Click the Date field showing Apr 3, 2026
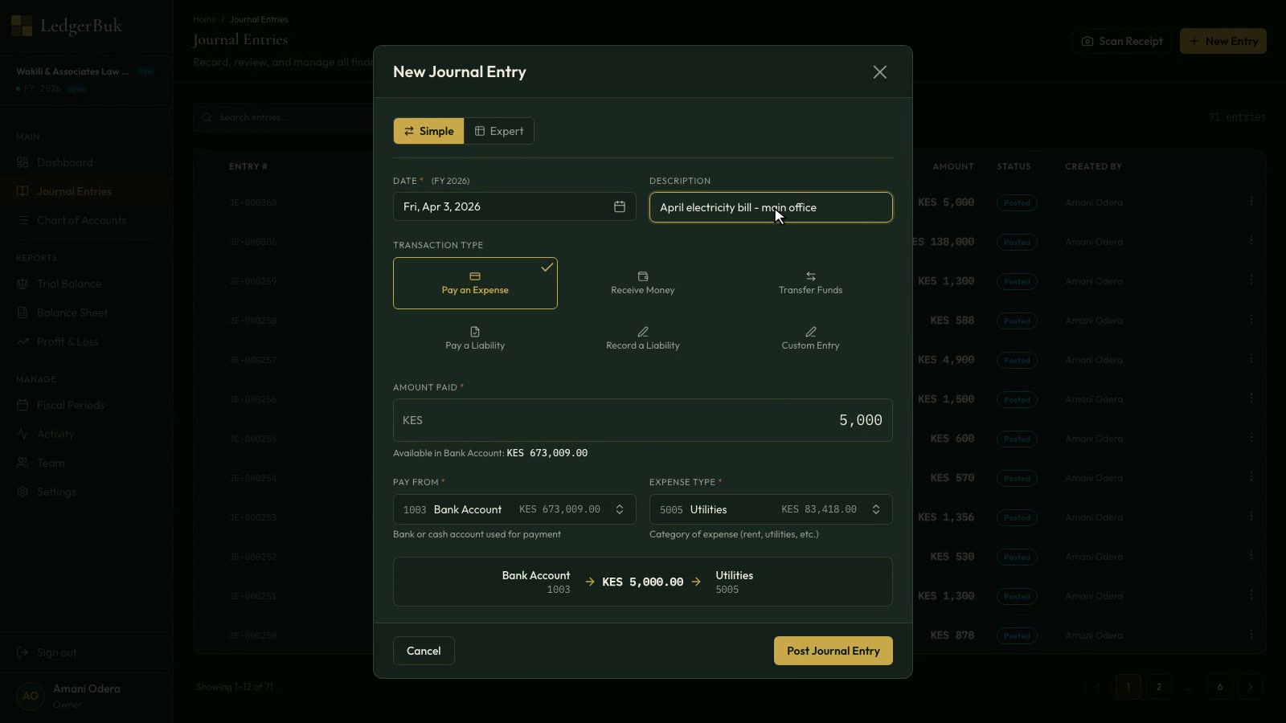The width and height of the screenshot is (1286, 723). pyautogui.click(x=502, y=206)
